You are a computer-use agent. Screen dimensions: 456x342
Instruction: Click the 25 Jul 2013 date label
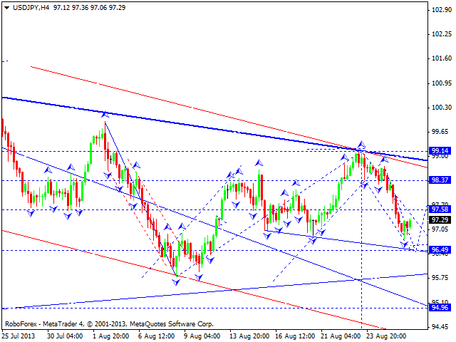coord(19,336)
